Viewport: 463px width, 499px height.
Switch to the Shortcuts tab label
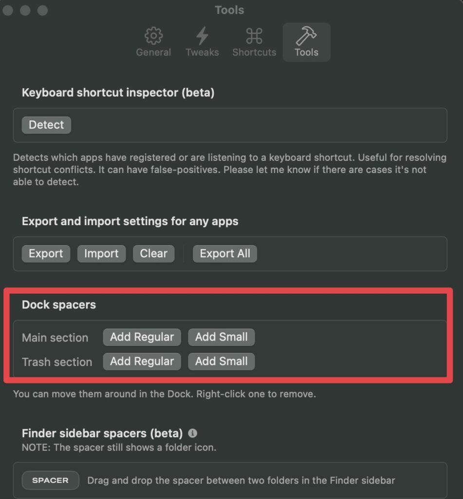254,52
